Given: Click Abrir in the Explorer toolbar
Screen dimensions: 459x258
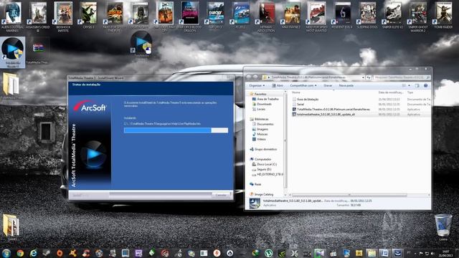Looking at the screenshot, I should coord(278,85).
